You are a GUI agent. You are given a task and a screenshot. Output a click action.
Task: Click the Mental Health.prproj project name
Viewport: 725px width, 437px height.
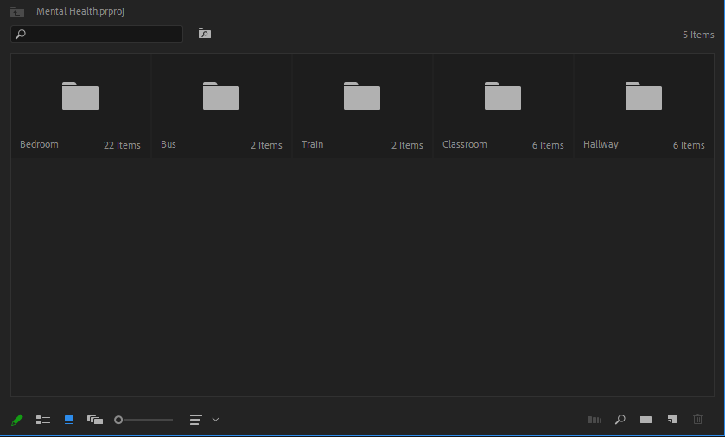[80, 11]
